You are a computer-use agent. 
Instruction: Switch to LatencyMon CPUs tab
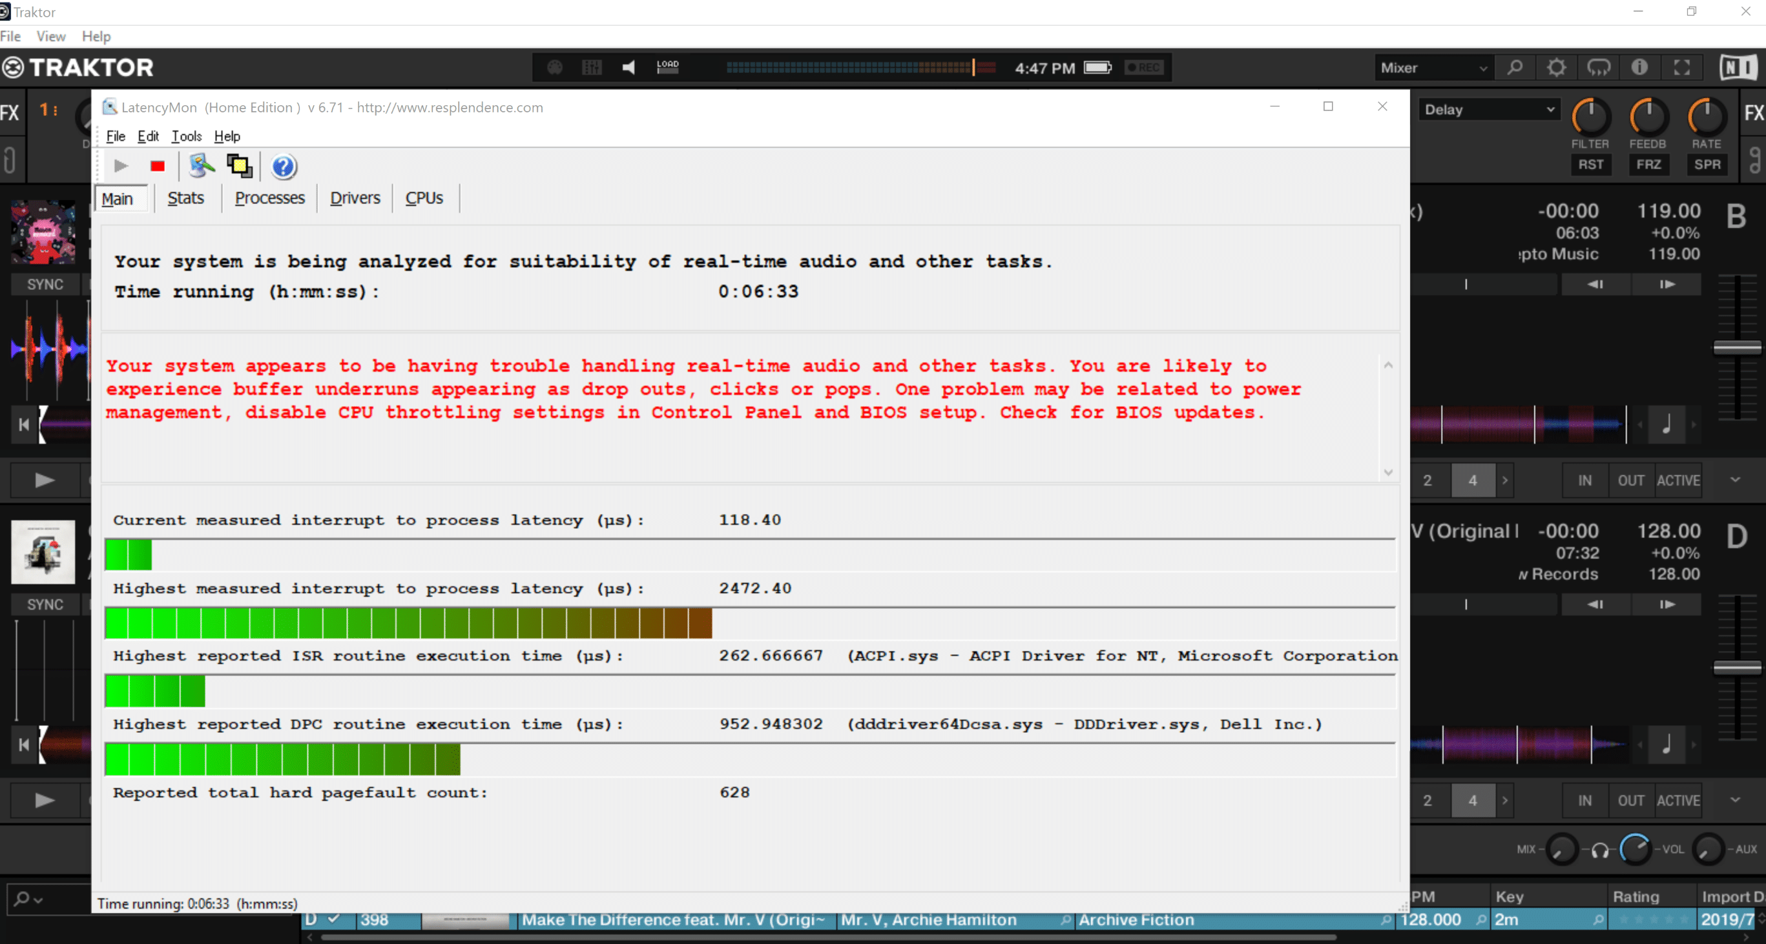(424, 198)
